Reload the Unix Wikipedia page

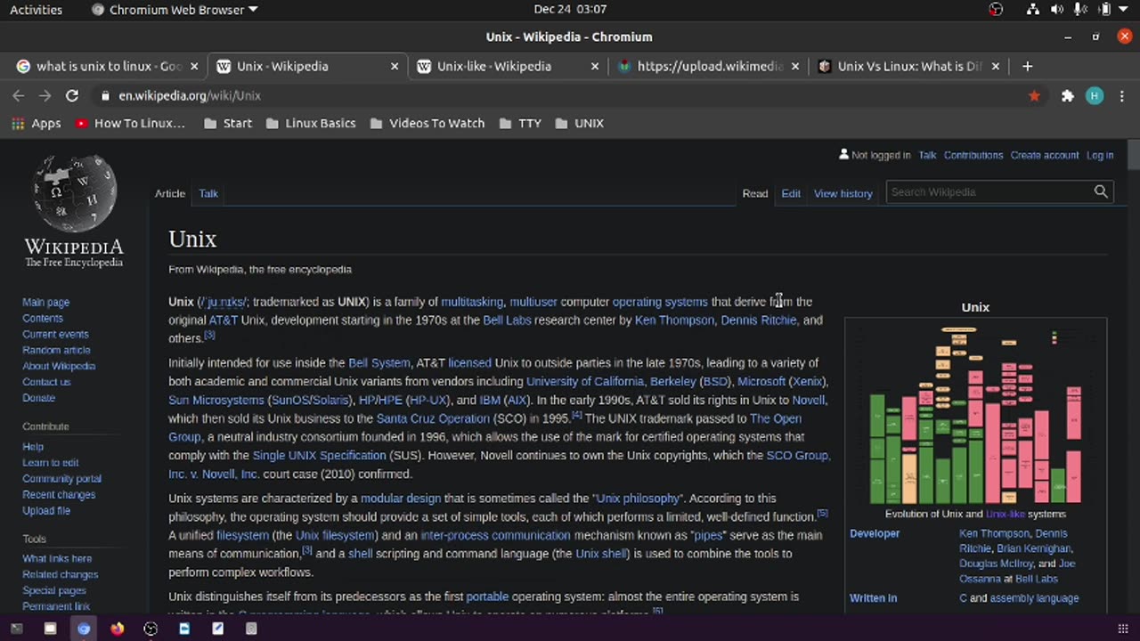(72, 95)
